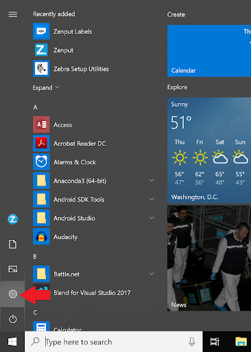Image resolution: width=251 pixels, height=352 pixels.
Task: Click the Type here to search box
Action: tap(114, 342)
